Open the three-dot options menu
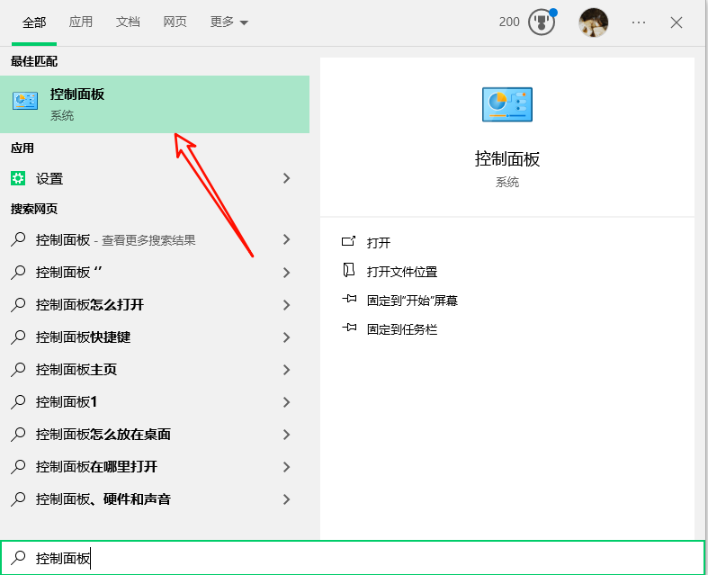Image resolution: width=708 pixels, height=575 pixels. [x=639, y=22]
